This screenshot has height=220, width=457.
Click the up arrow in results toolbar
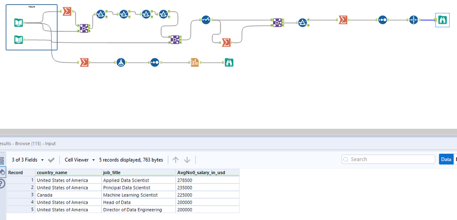coord(176,160)
